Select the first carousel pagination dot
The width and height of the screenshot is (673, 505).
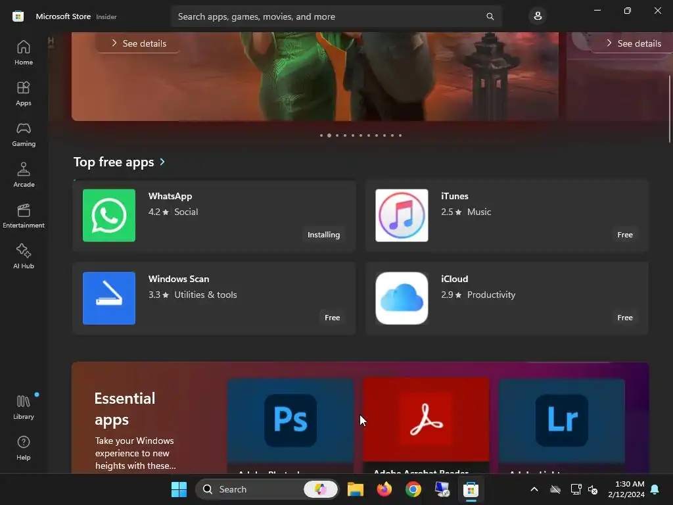coord(321,135)
